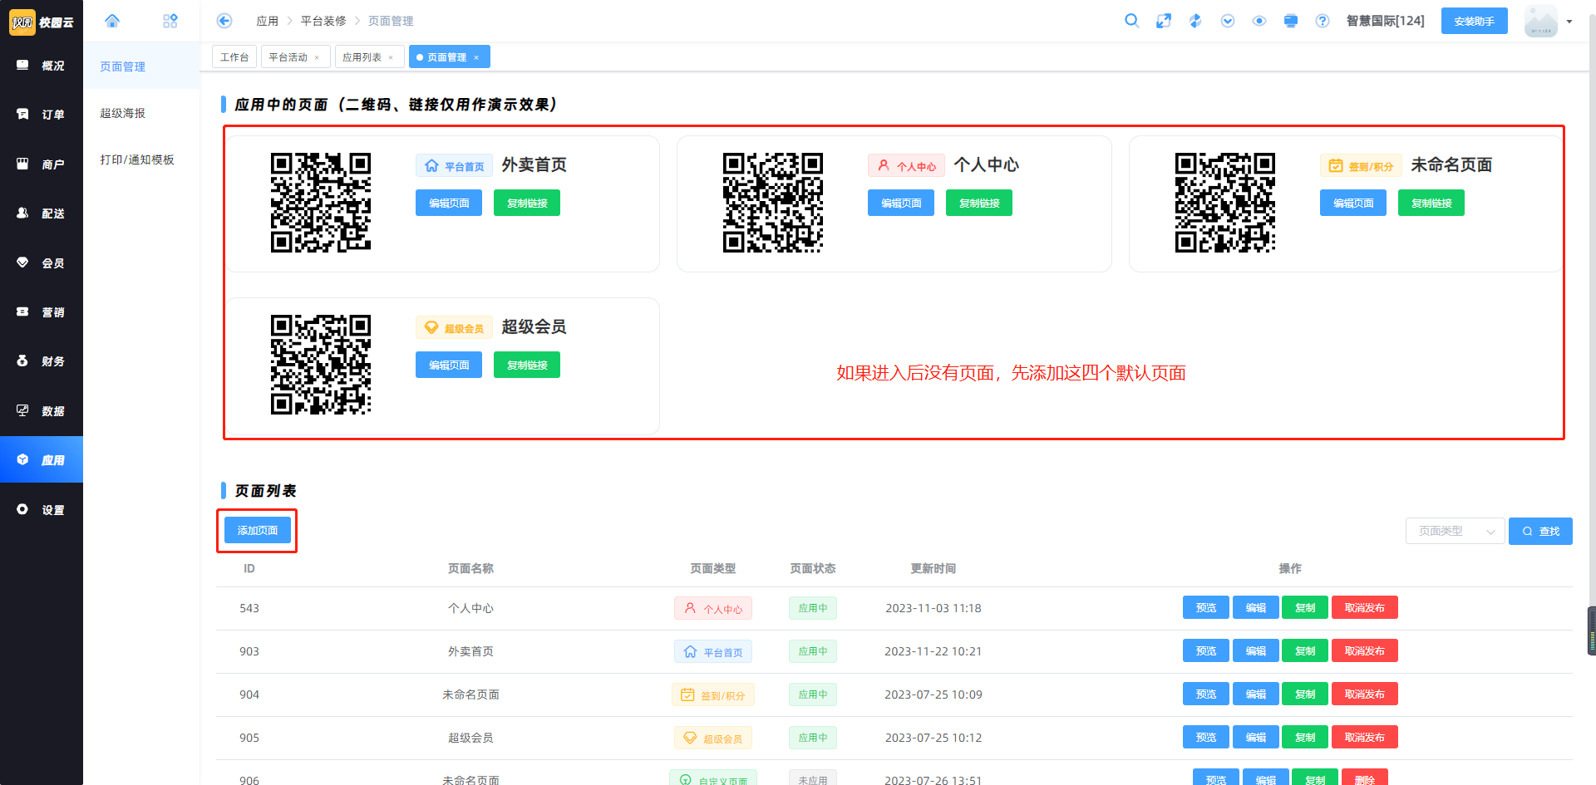Open the app grid icon beside home

coord(170,21)
